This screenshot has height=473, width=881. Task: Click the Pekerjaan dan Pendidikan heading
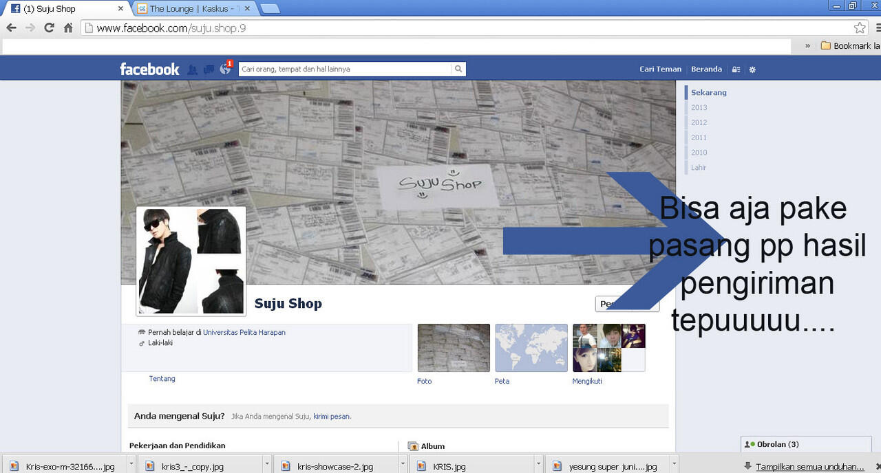pyautogui.click(x=178, y=445)
